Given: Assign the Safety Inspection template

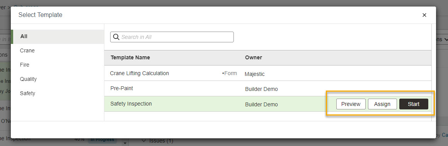Looking at the screenshot, I should [382, 104].
